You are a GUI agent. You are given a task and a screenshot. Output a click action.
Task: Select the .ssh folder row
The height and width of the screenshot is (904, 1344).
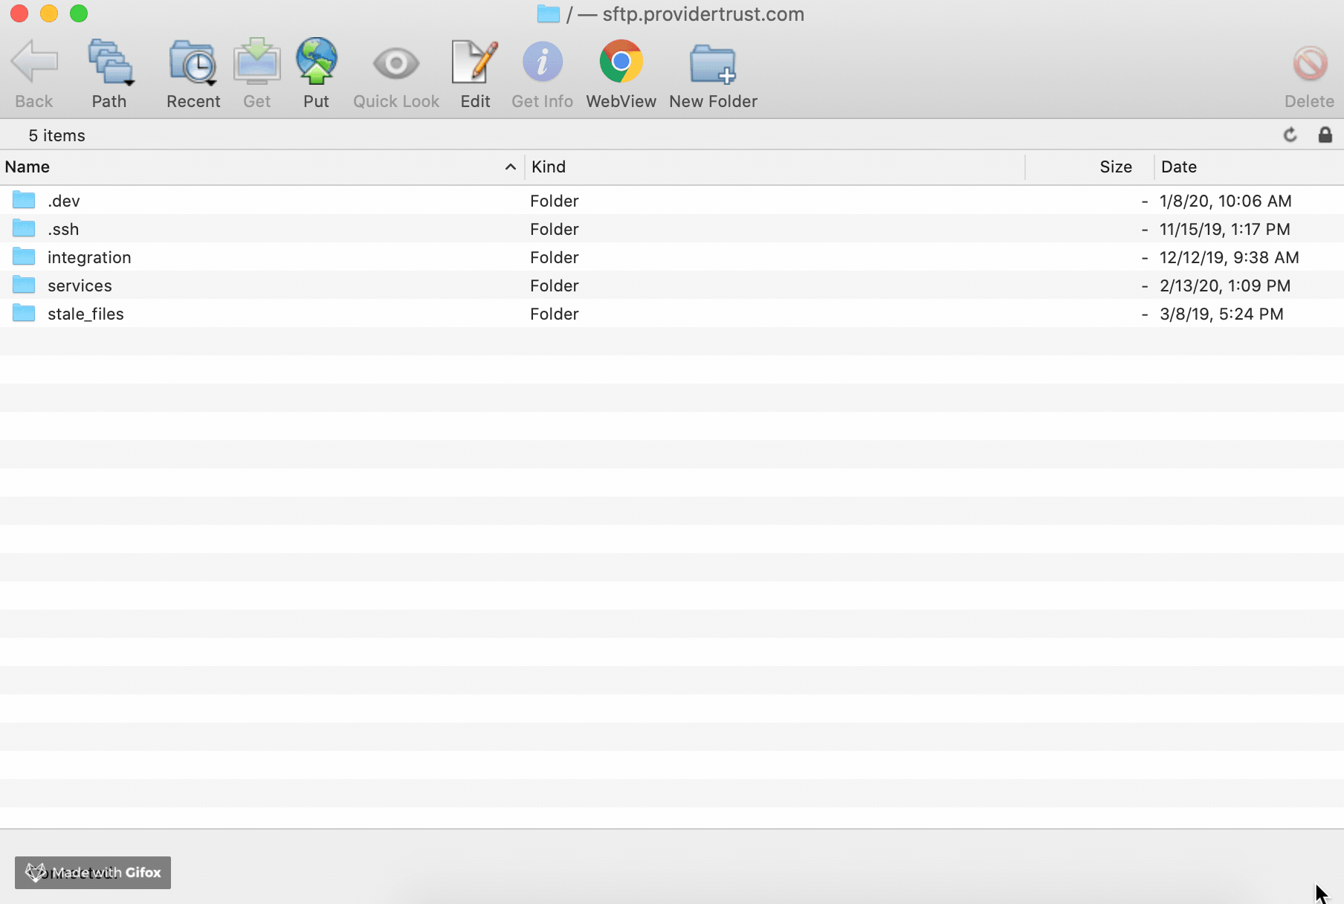click(672, 229)
